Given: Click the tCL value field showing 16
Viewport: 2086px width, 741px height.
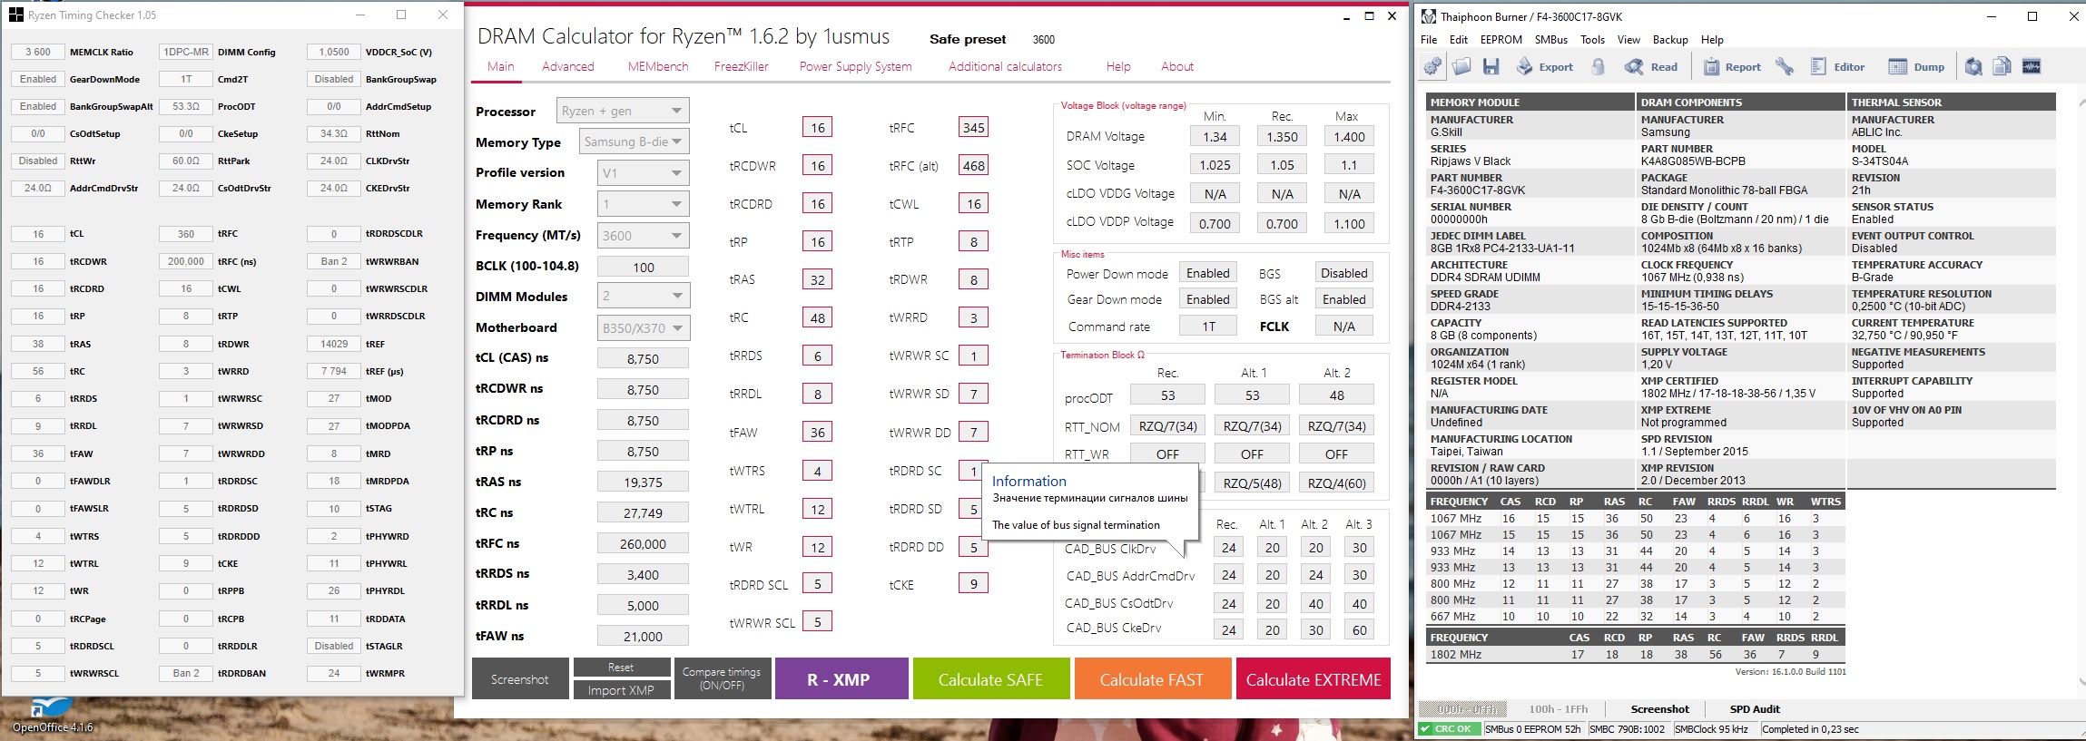Looking at the screenshot, I should click(x=818, y=128).
